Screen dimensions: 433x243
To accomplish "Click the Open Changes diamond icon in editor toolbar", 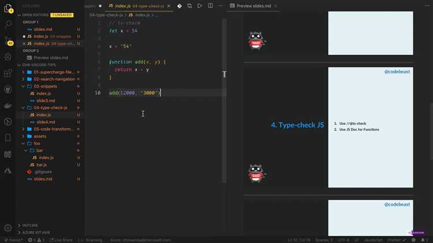I will point(180,6).
